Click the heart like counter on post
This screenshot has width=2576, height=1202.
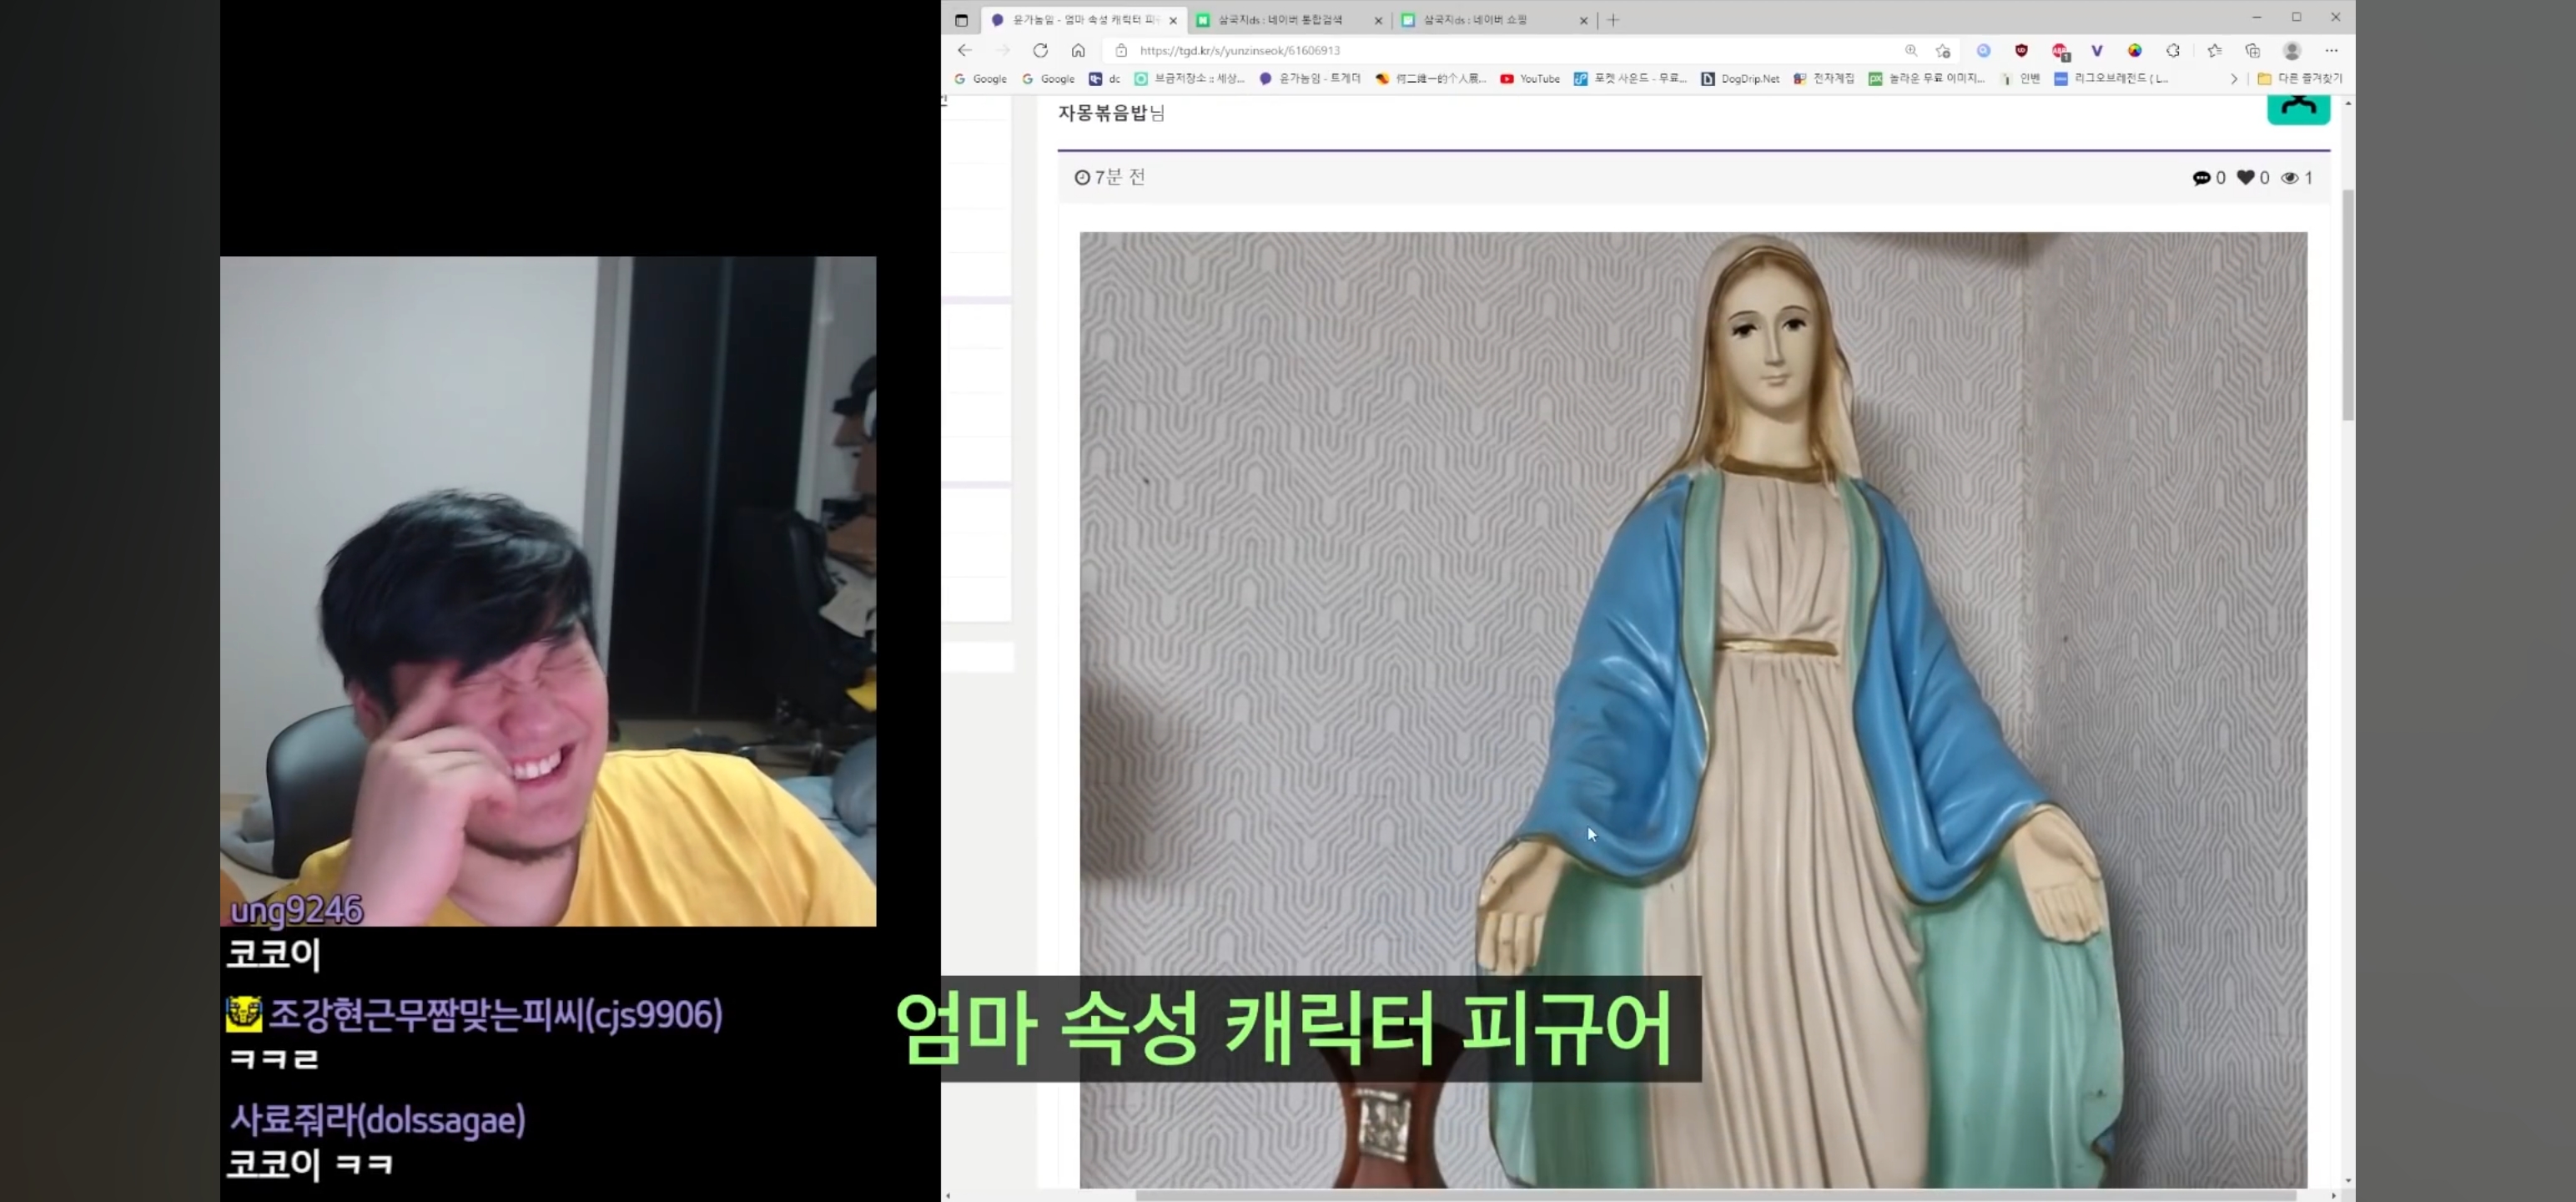coord(2246,177)
